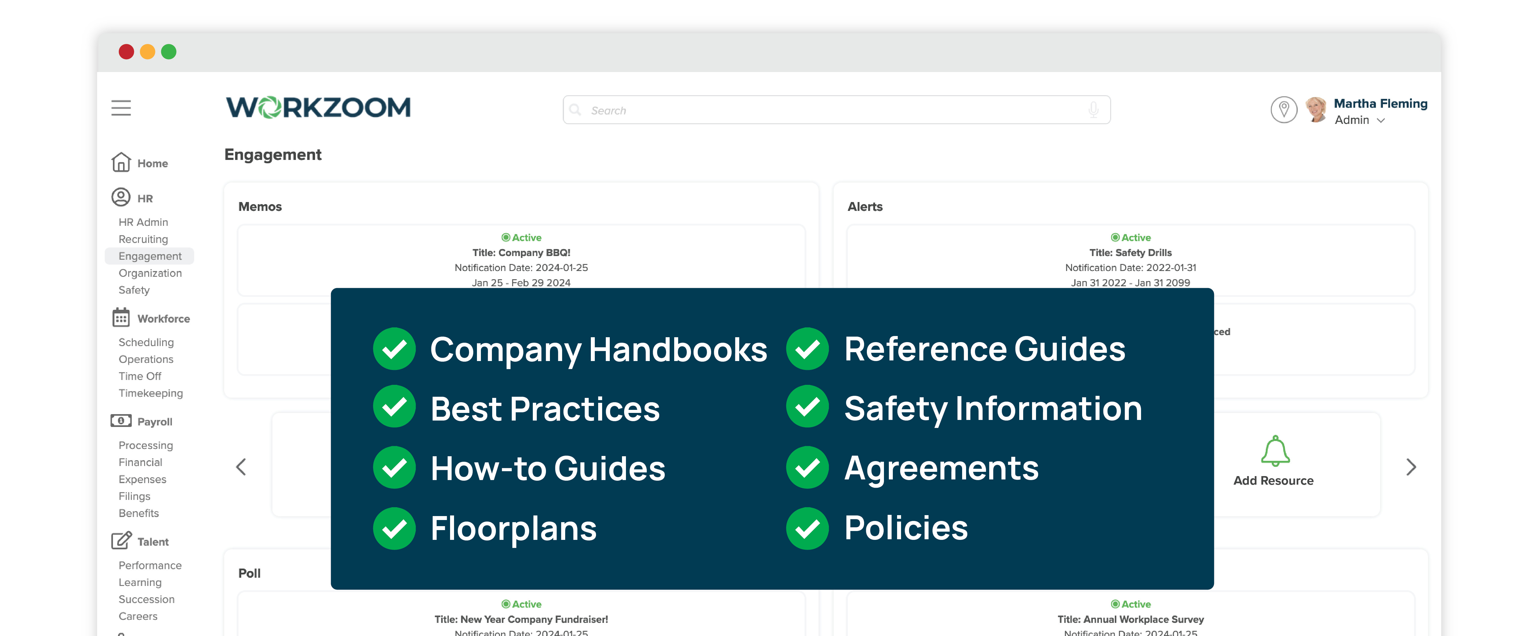This screenshot has height=636, width=1527.
Task: Activate the microphone voice search icon
Action: click(1094, 110)
